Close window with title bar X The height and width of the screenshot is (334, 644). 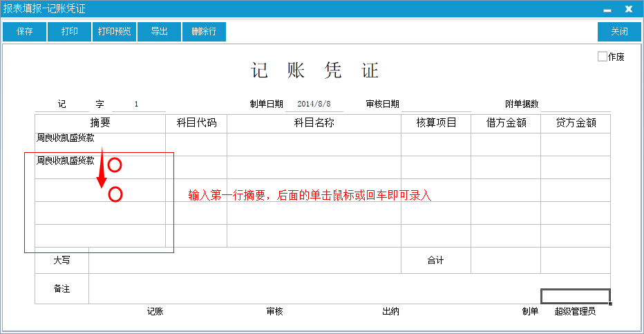pyautogui.click(x=629, y=9)
